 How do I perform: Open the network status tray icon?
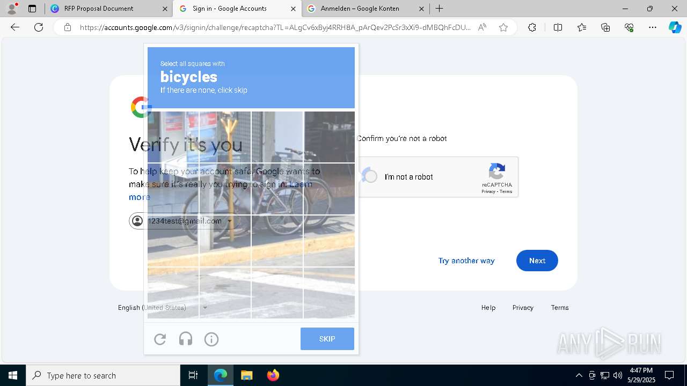(605, 375)
